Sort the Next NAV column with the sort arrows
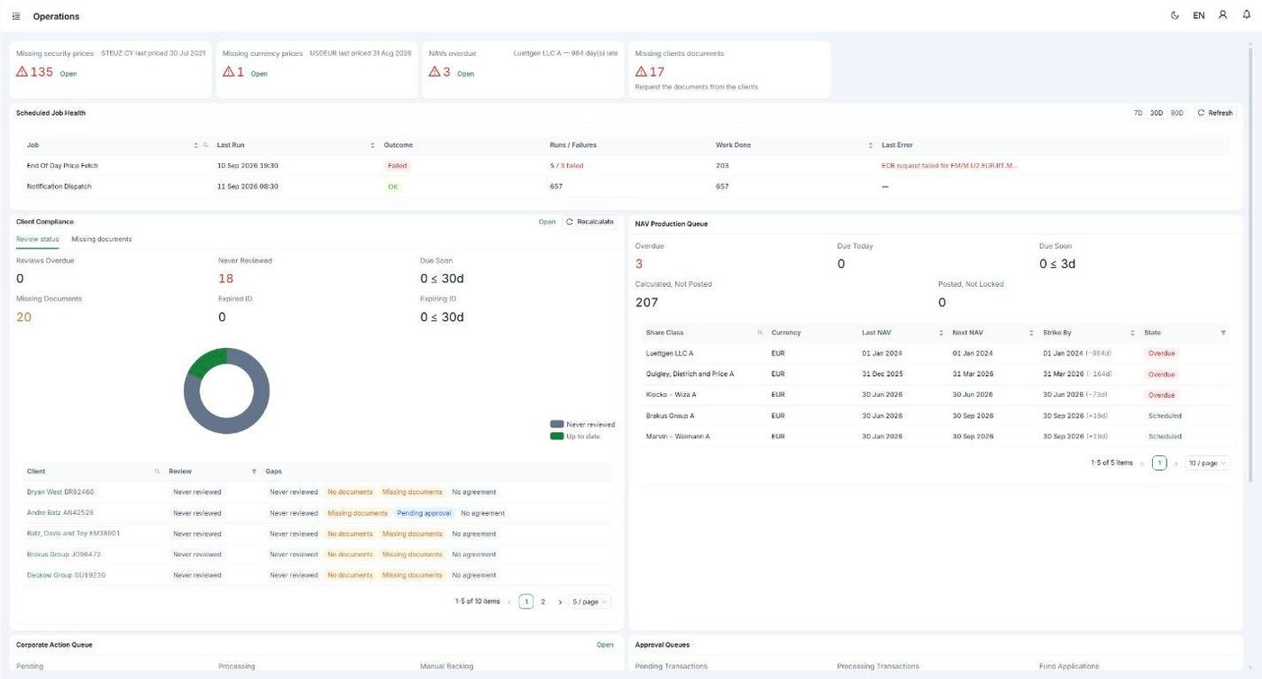Viewport: 1262px width, 679px height. (x=1032, y=333)
